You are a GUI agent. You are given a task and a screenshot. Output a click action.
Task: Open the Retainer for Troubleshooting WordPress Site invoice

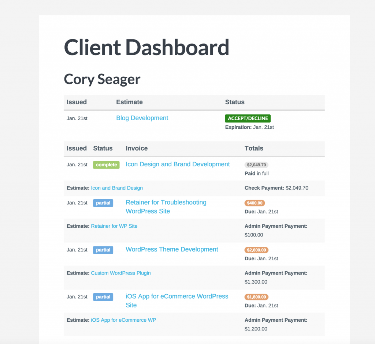(x=166, y=207)
